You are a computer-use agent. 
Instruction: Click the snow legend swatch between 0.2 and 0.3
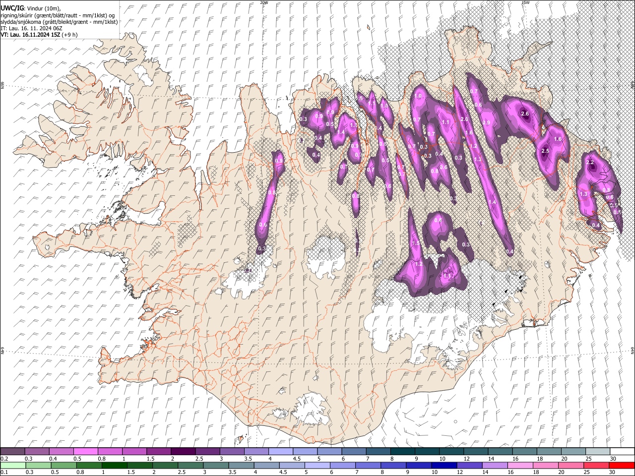click(x=12, y=451)
